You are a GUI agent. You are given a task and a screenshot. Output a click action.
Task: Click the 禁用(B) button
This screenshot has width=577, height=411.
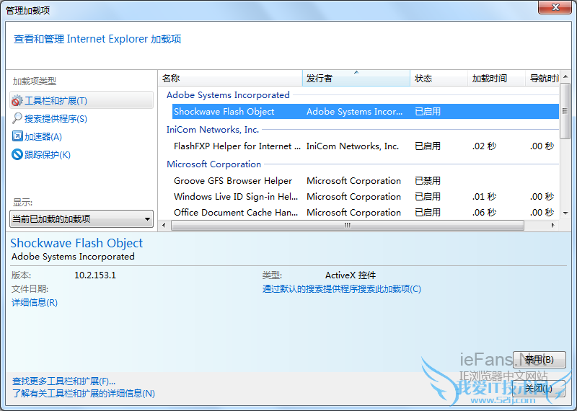(x=539, y=360)
